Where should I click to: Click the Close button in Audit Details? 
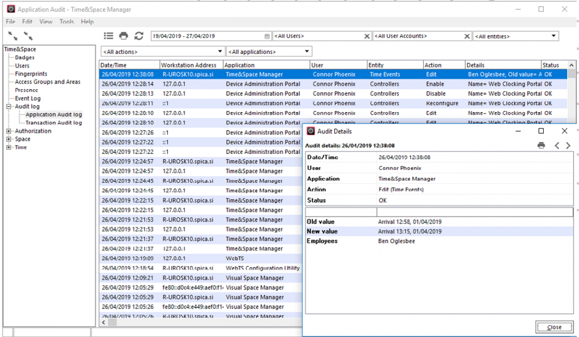point(554,326)
